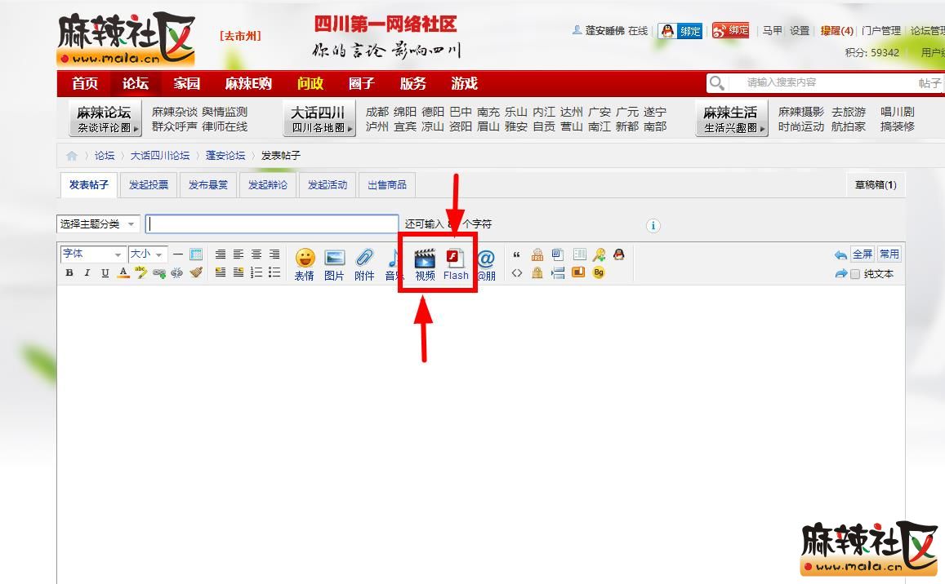Insert a video via 视频 icon
The image size is (945, 584).
tap(425, 264)
